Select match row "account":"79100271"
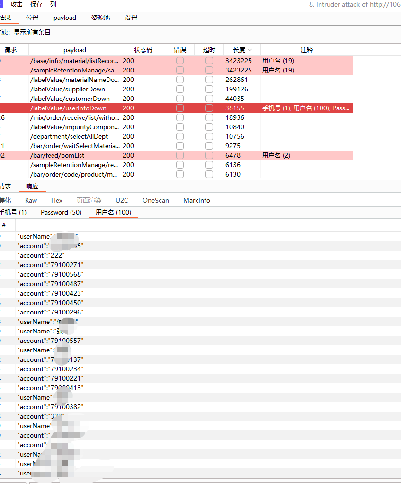Viewport: 401px width, 484px height. [201, 265]
